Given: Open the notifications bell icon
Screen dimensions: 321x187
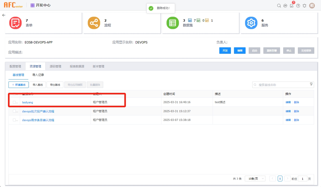Looking at the screenshot, I should [x=305, y=6].
